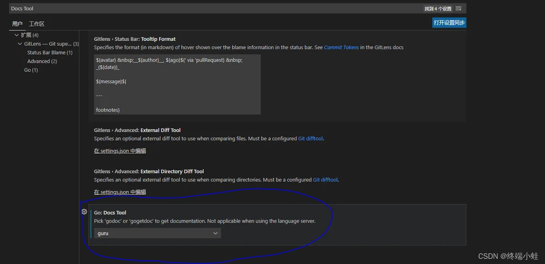Open the gear menu for Go Docs Tool

click(x=84, y=212)
